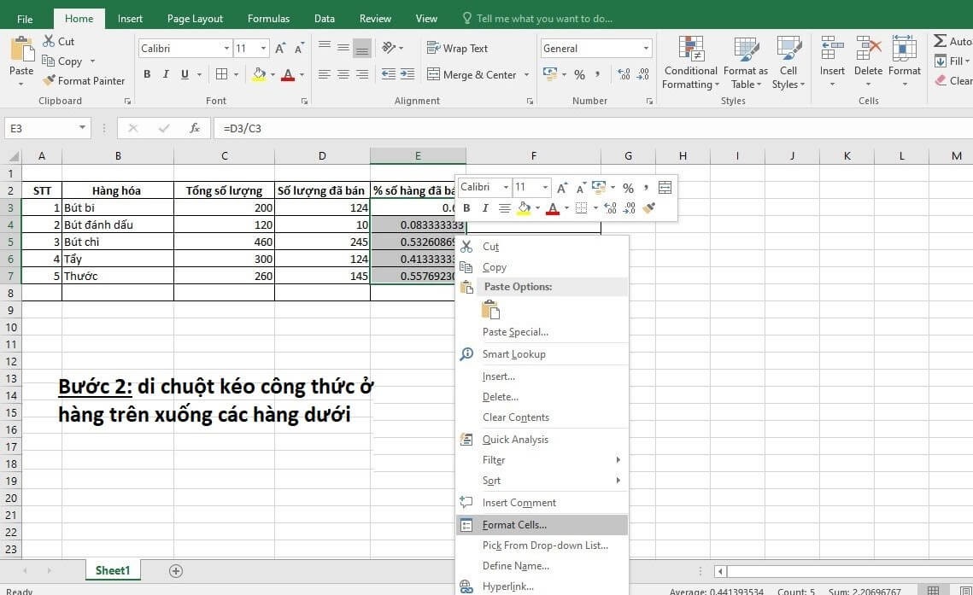
Task: Click the Wrap Text command
Action: point(458,48)
